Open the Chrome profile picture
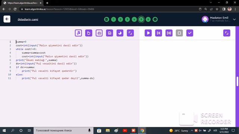This screenshot has height=134, width=239. (x=229, y=9)
